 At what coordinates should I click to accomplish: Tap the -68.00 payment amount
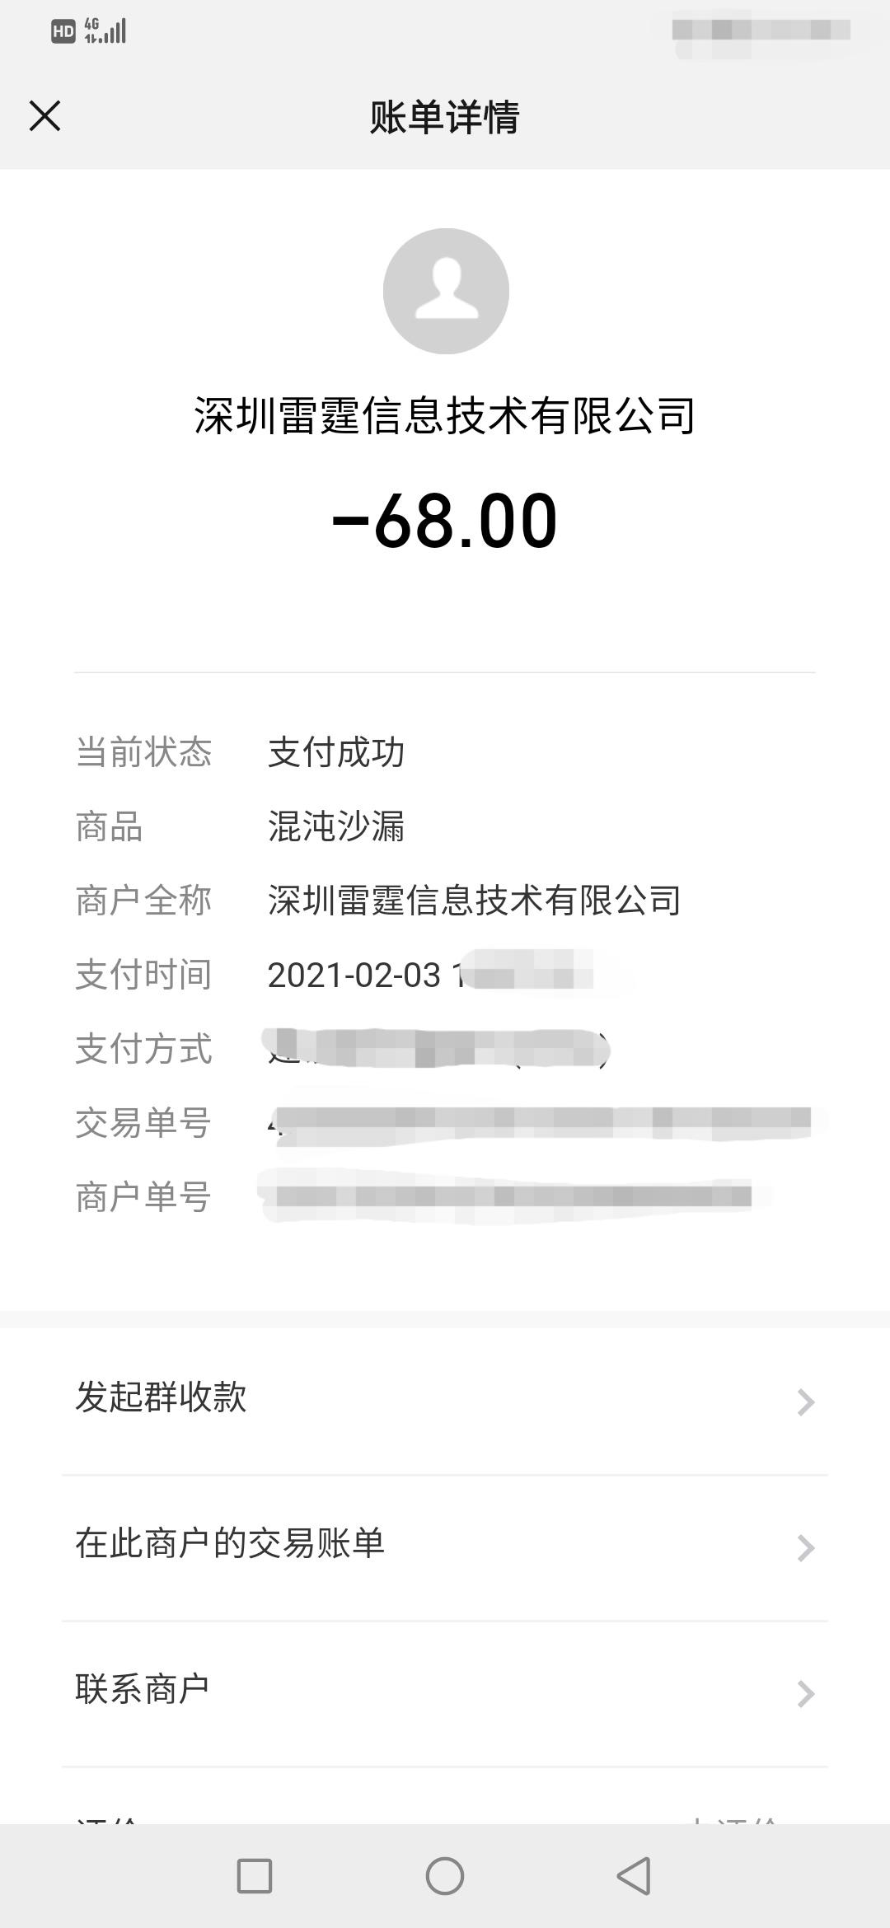[445, 520]
